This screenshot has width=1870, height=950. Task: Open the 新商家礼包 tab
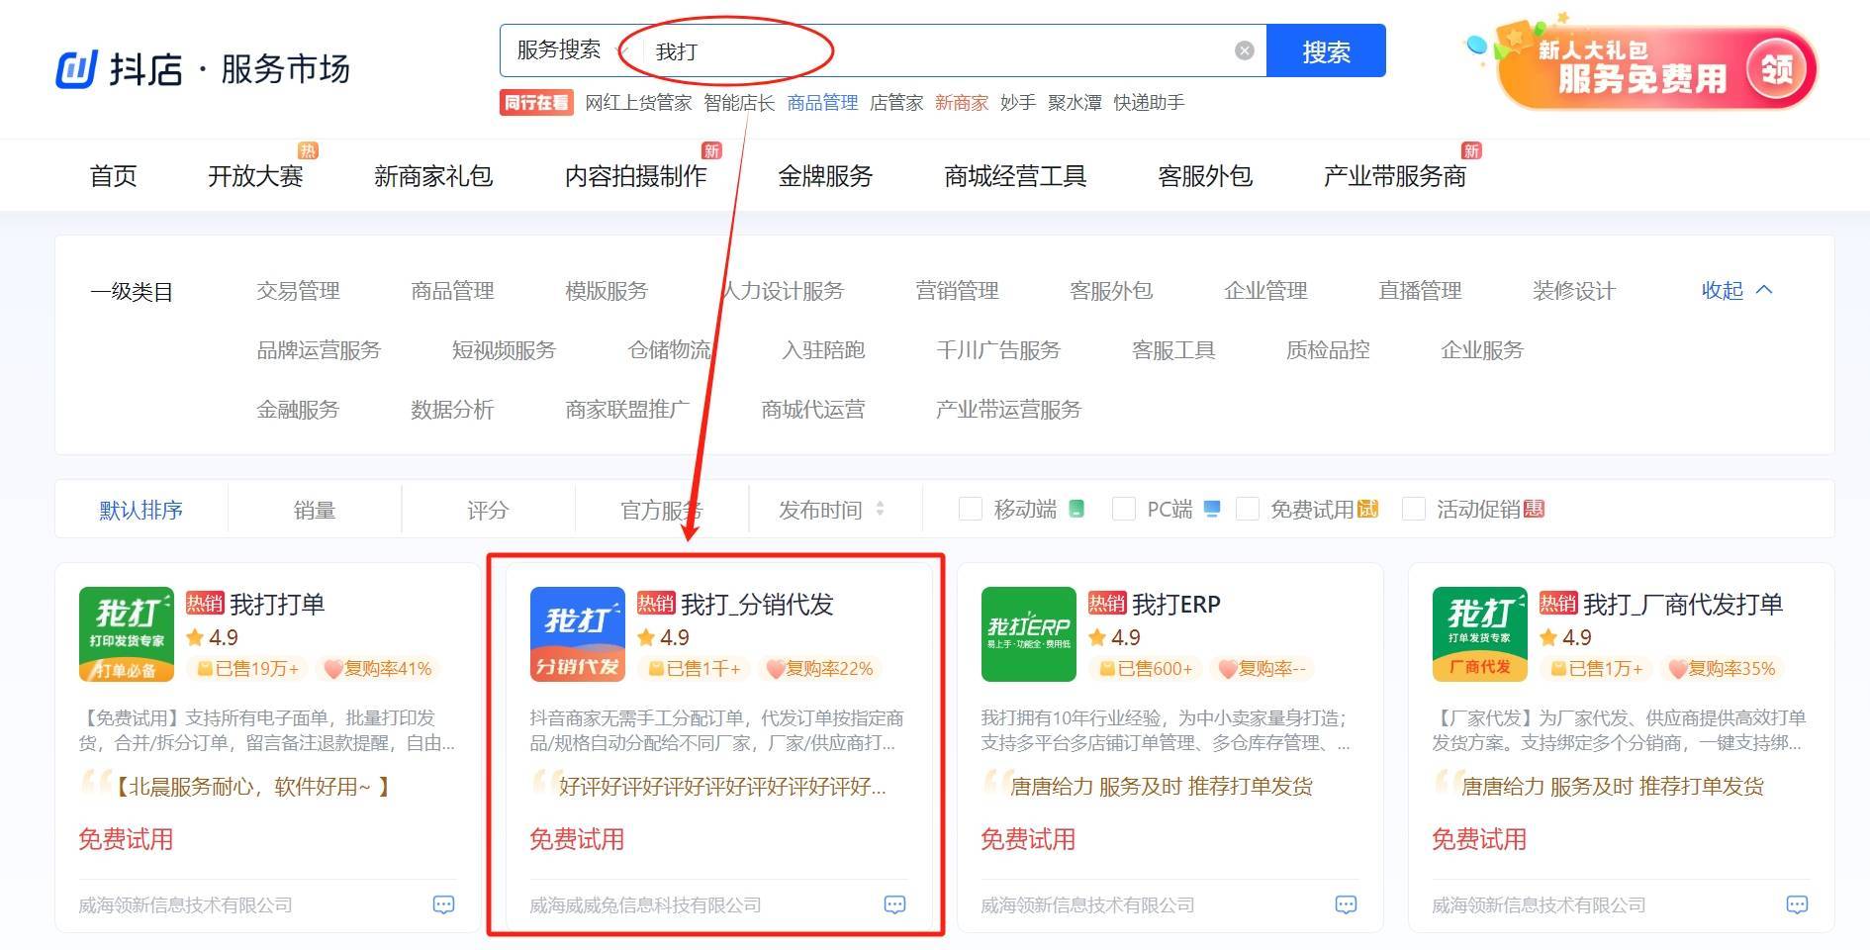pos(433,176)
